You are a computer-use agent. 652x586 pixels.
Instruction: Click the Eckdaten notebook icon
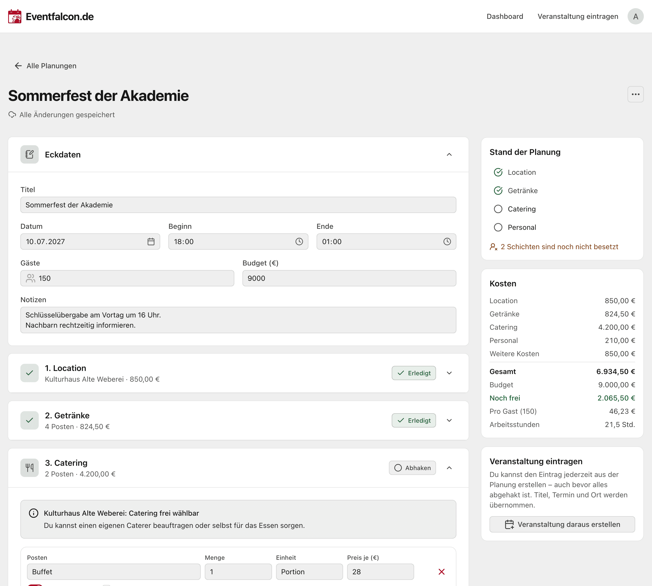(x=30, y=155)
